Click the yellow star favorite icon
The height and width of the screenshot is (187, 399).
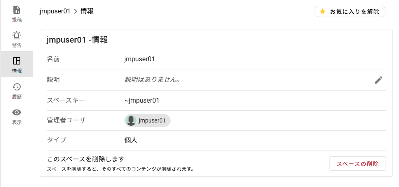[x=323, y=11]
